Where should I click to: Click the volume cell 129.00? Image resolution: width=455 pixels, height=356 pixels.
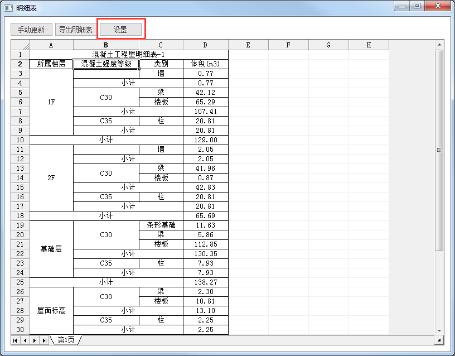[206, 140]
